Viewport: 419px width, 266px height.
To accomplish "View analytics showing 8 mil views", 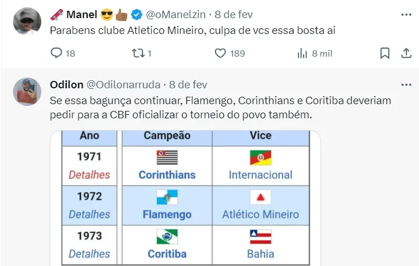I will click(x=303, y=53).
